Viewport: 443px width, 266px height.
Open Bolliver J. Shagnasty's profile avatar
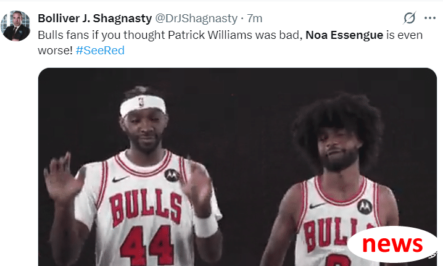click(x=15, y=26)
